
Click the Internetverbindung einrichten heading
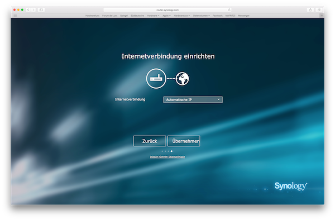click(168, 56)
